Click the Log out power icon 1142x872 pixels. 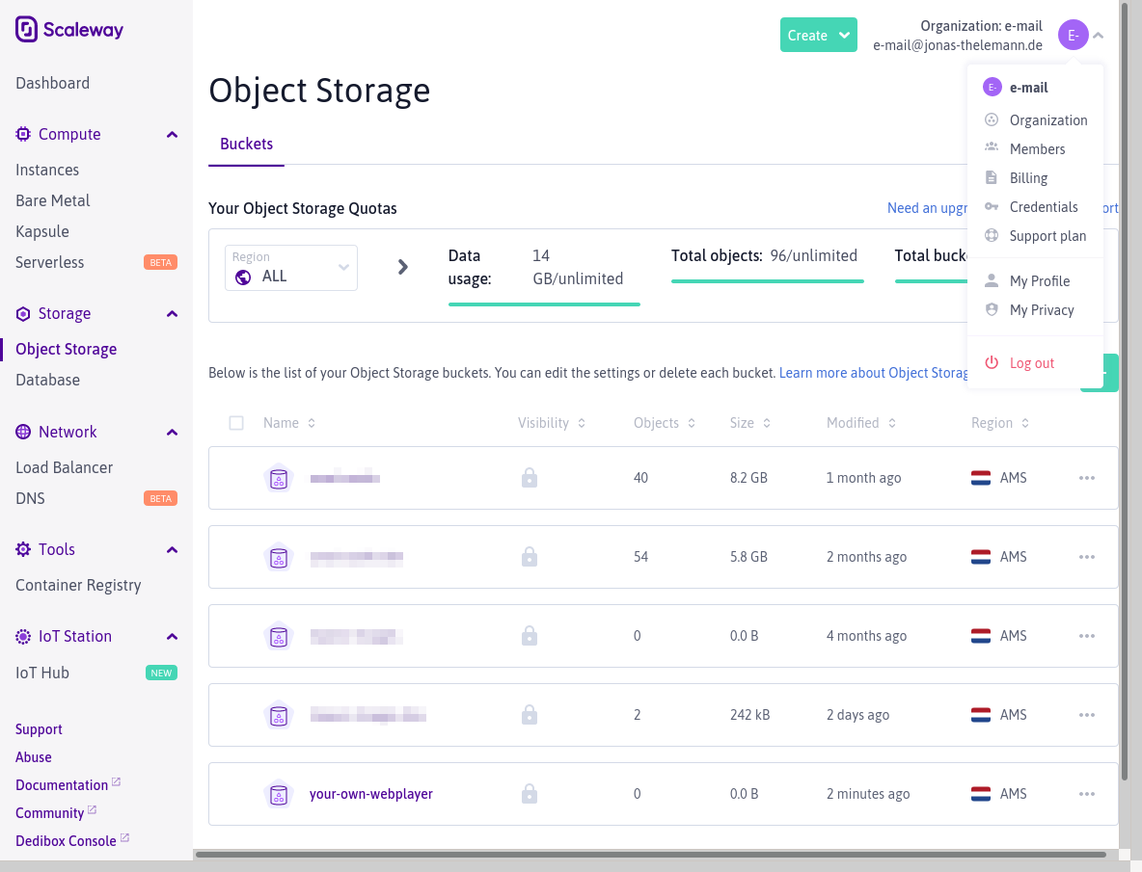pyautogui.click(x=992, y=362)
